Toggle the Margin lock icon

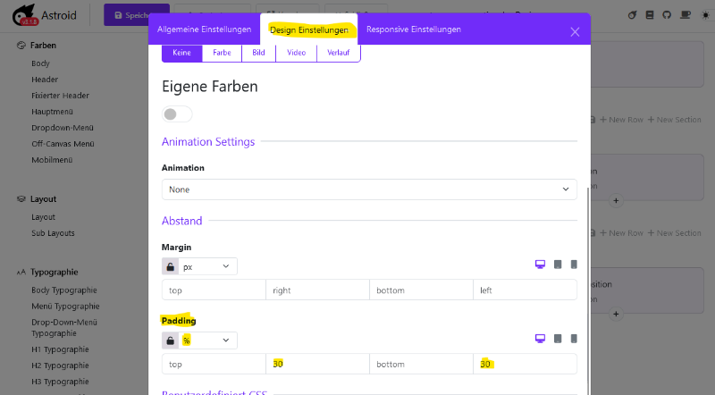point(170,266)
